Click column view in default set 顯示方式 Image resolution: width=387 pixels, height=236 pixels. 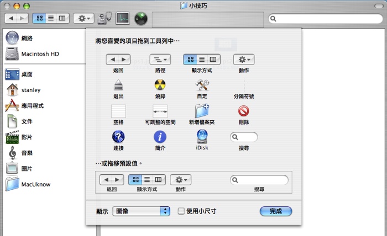coord(159,180)
